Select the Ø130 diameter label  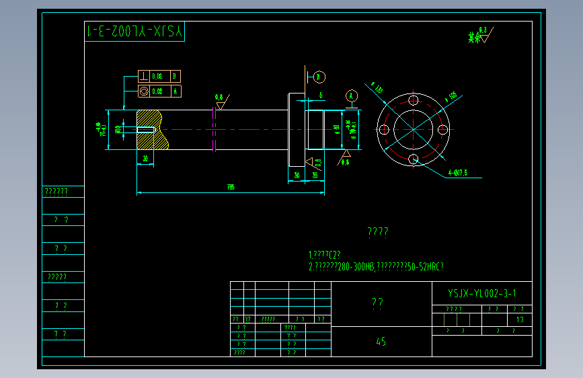[377, 88]
